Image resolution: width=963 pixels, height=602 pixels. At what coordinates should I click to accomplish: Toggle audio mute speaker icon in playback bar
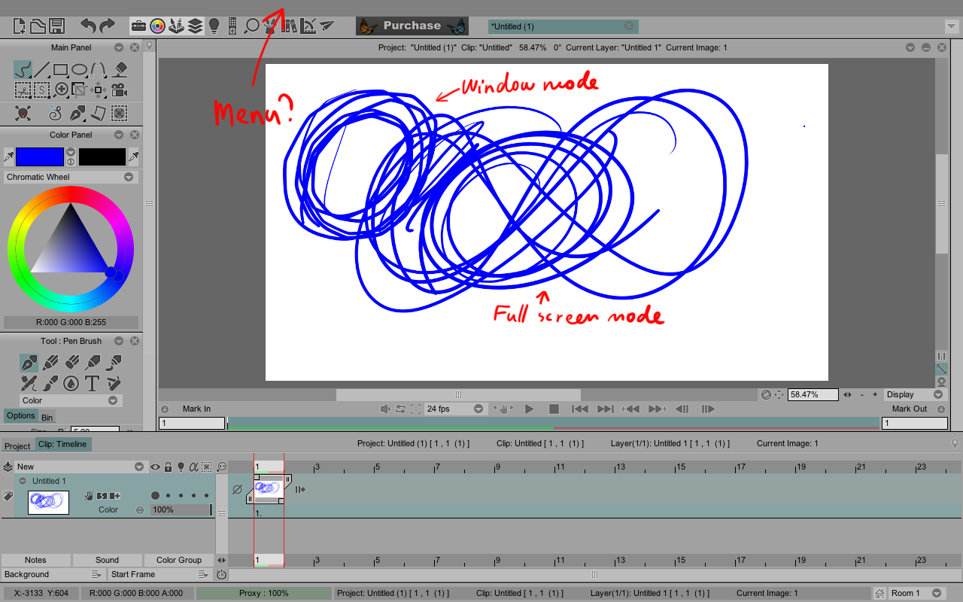click(x=385, y=409)
